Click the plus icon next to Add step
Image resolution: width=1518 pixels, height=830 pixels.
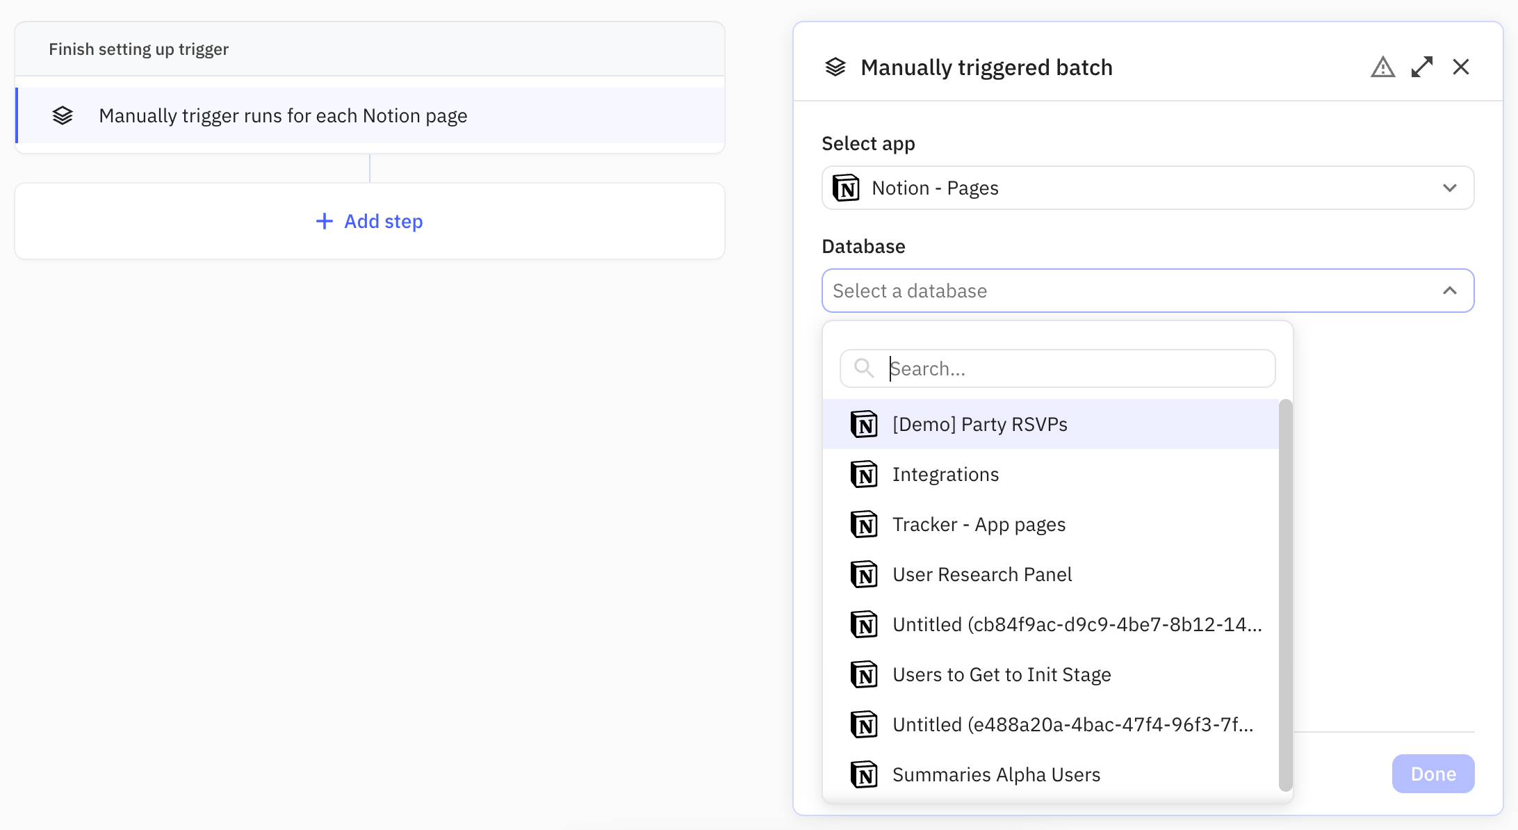[x=324, y=221]
